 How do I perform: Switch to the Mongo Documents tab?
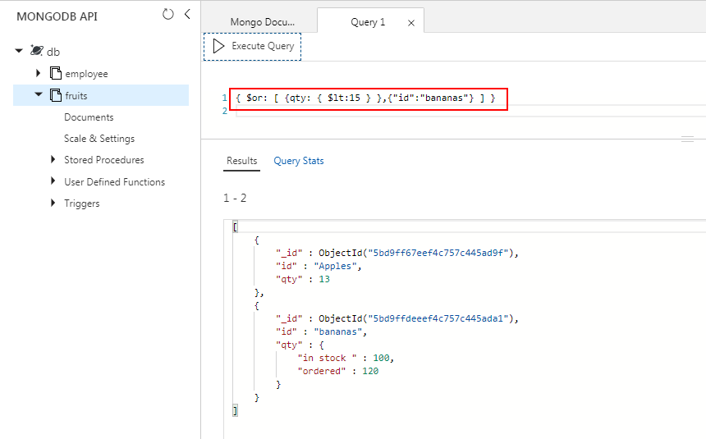click(x=261, y=22)
